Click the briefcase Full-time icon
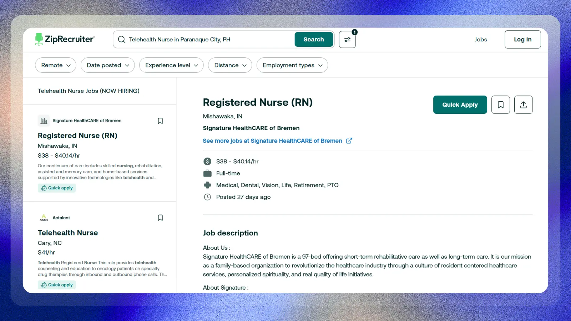The image size is (571, 321). [x=207, y=173]
